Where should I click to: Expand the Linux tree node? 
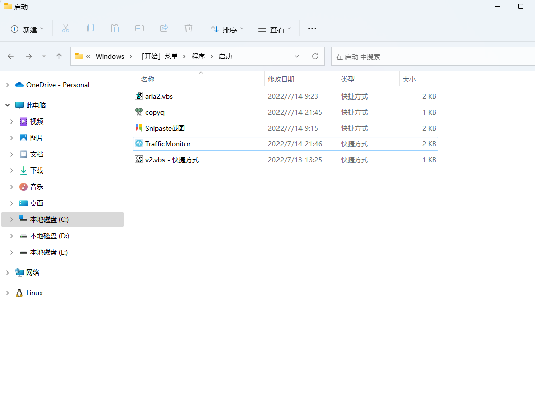[7, 293]
